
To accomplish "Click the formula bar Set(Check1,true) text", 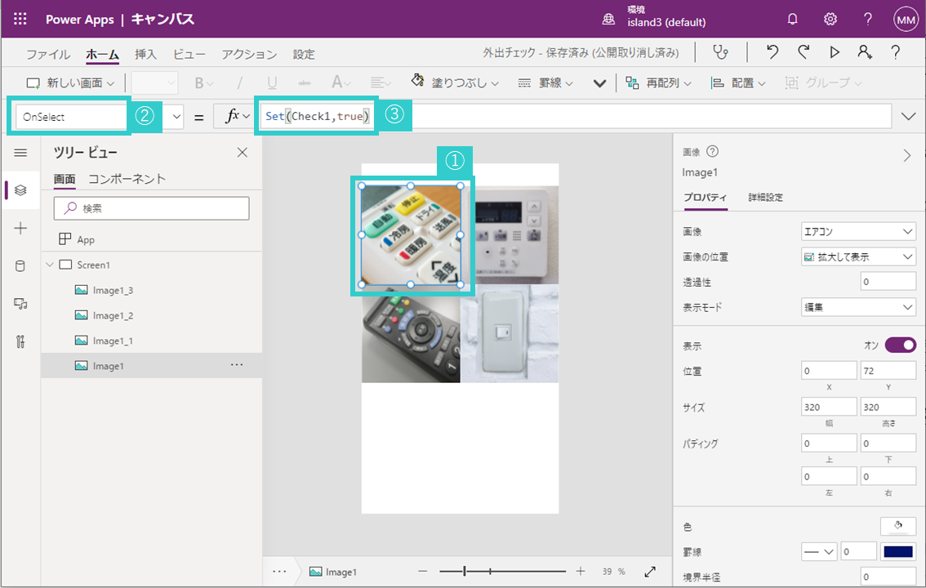I will (317, 116).
